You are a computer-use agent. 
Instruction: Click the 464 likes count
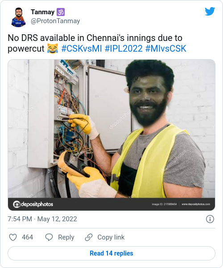[x=27, y=237]
